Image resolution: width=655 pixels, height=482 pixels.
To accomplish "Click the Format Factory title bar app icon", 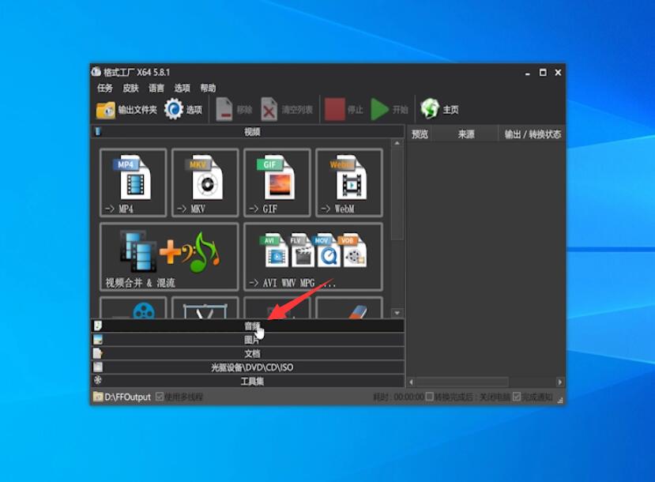I will tap(96, 72).
